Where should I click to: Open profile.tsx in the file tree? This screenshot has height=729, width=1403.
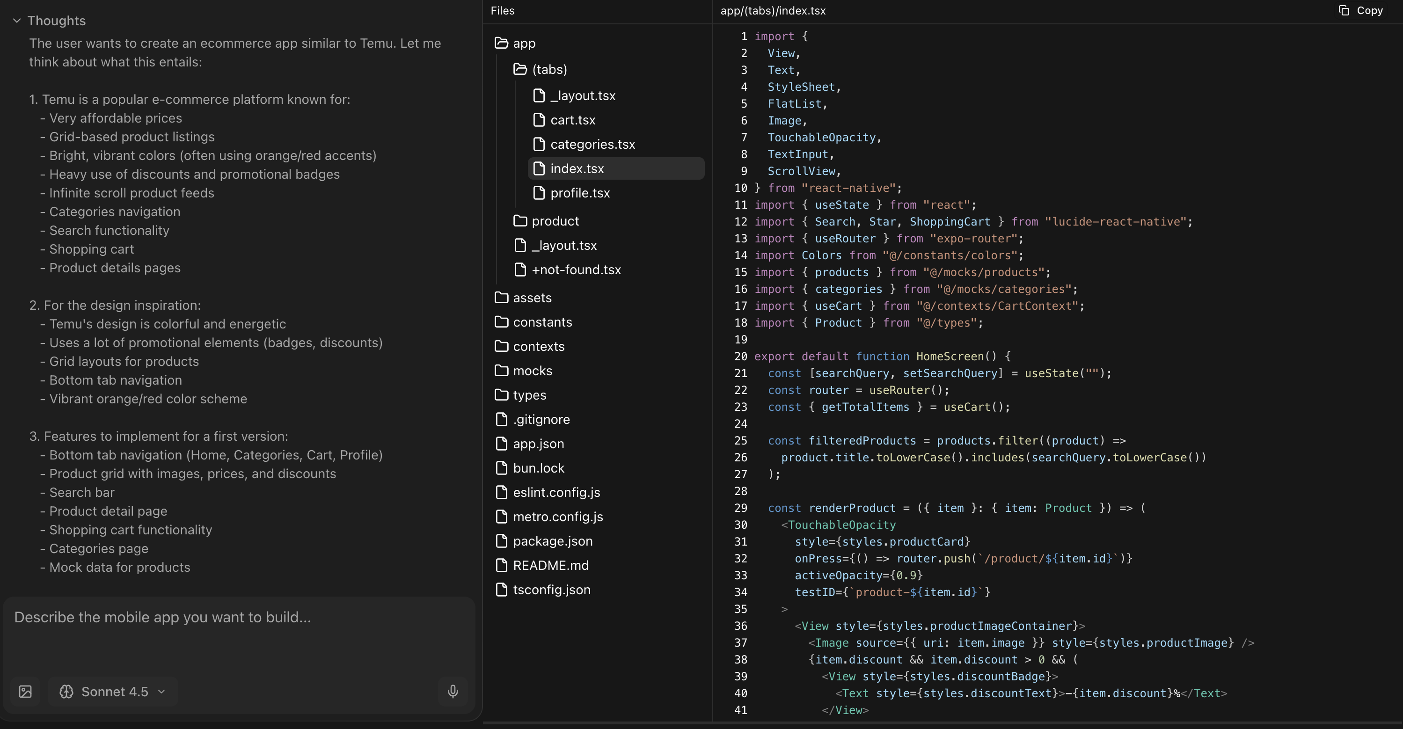579,193
